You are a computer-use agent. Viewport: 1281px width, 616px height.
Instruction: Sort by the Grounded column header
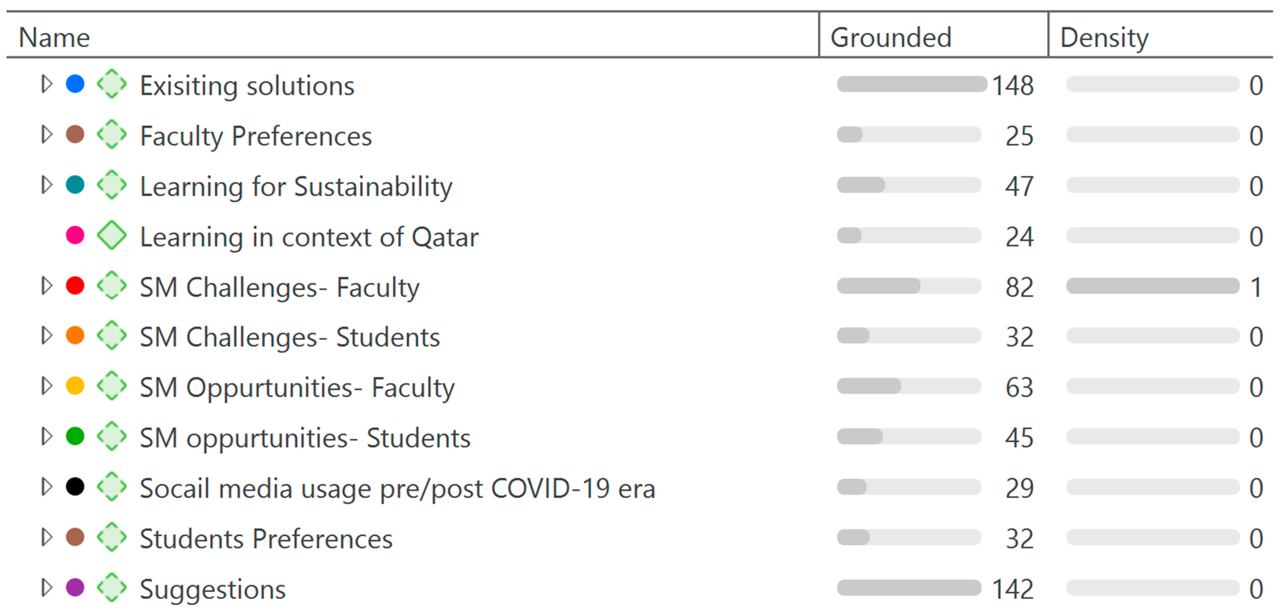[891, 38]
